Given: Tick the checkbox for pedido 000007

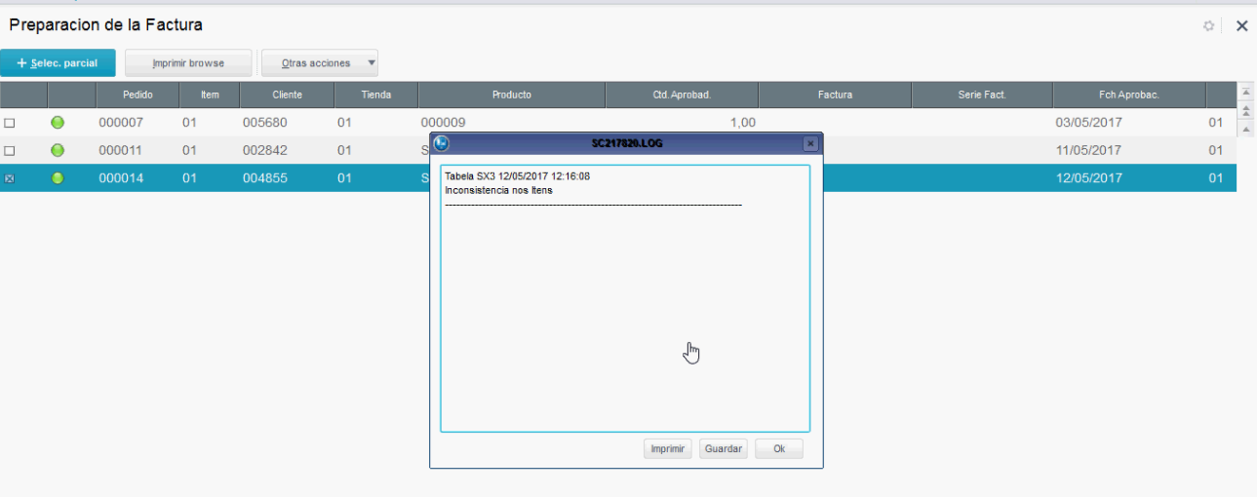Looking at the screenshot, I should (x=10, y=123).
